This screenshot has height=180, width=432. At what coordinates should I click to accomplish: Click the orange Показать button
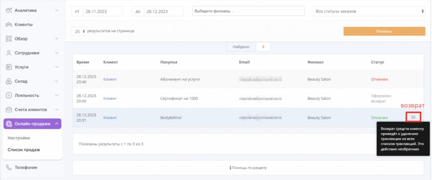click(384, 31)
